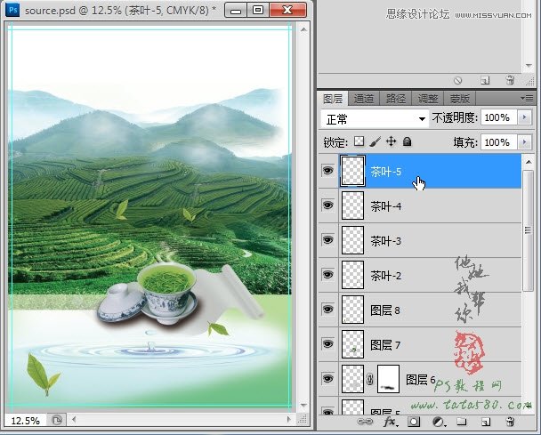
Task: Click the Layers panel scrollbar thumb
Action: click(528, 230)
